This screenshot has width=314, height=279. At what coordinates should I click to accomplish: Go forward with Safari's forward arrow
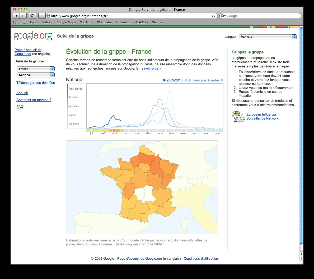coord(23,16)
